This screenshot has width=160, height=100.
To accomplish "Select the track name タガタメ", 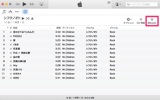I will tap(17, 74).
